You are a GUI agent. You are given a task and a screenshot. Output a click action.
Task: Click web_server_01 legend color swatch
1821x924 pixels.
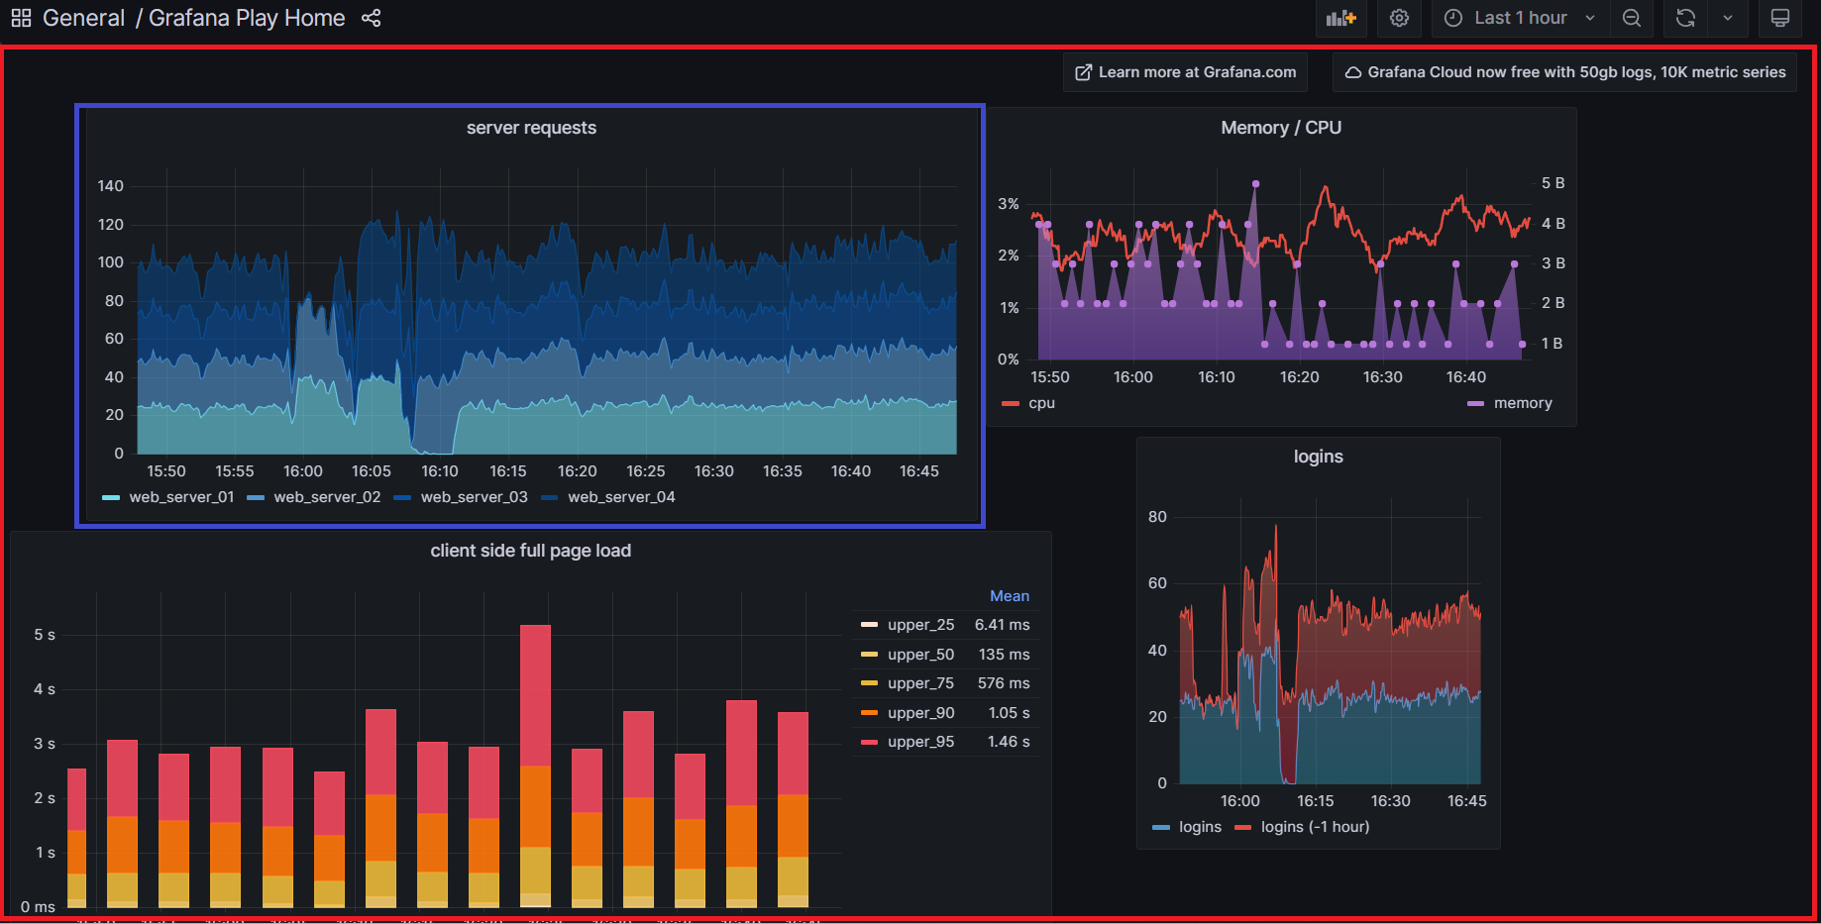(x=111, y=497)
